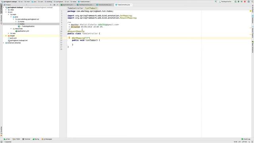The image size is (254, 143).
Task: Select the todos package in tree
Action: point(22,24)
